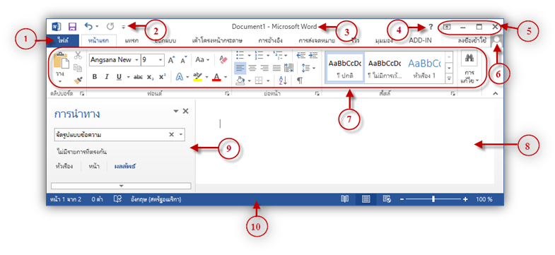The height and width of the screenshot is (255, 555).
Task: Increase paragraph indent
Action: [x=313, y=56]
